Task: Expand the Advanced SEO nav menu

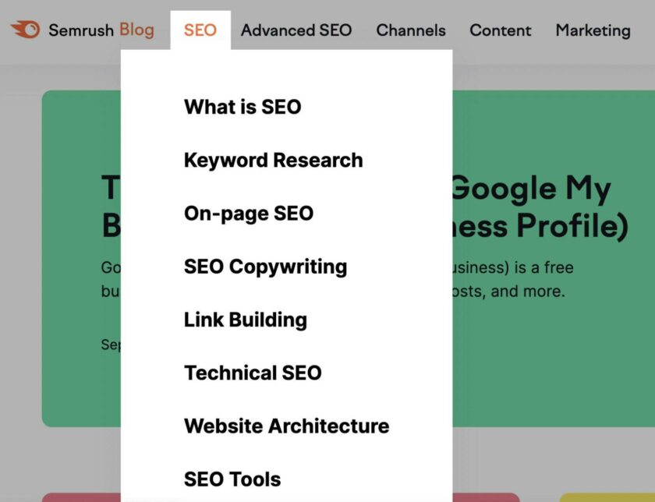Action: [296, 30]
